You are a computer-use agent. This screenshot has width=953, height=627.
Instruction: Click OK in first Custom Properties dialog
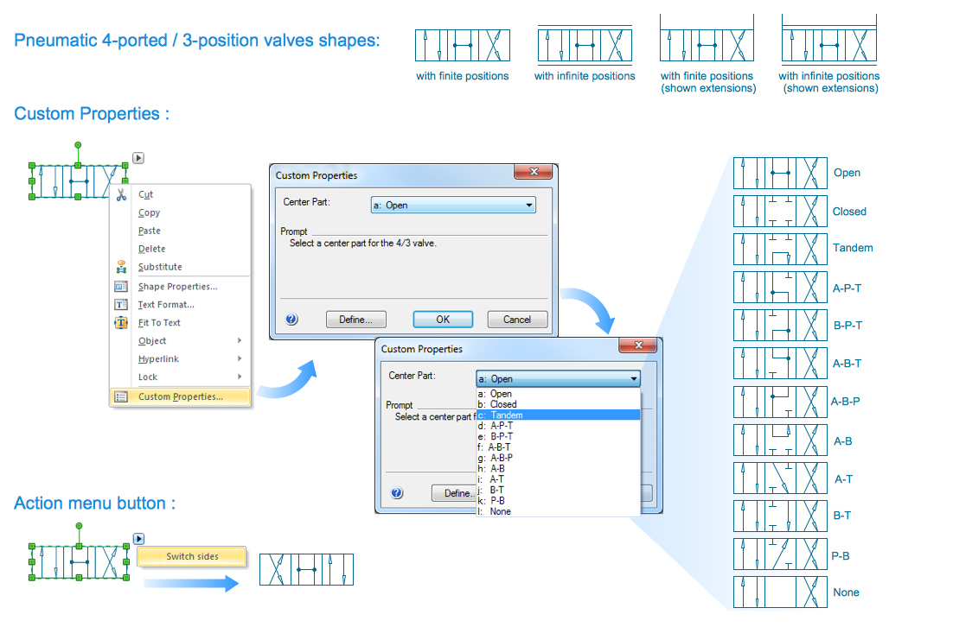pos(443,320)
